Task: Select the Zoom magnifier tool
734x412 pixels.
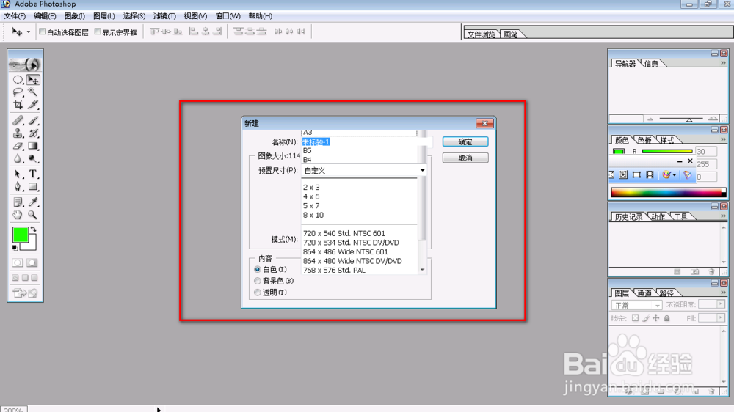Action: 33,215
